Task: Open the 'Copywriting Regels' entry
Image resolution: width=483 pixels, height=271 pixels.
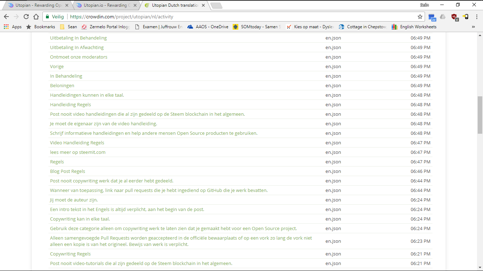Action: [x=70, y=254]
